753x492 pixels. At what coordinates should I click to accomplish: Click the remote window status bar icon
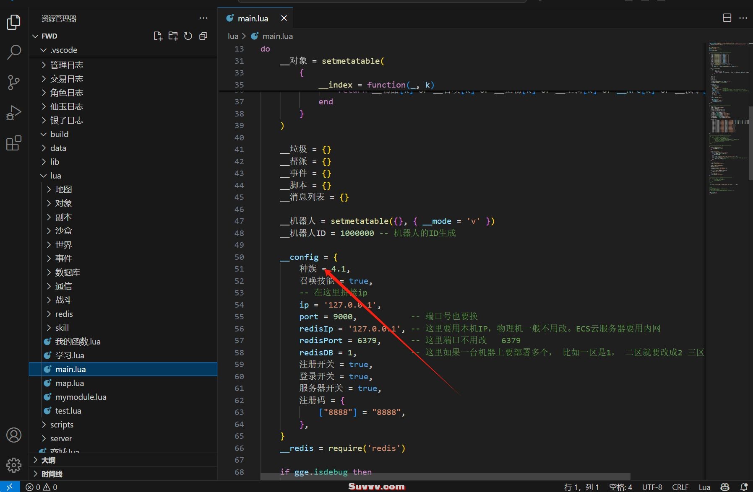(x=10, y=487)
